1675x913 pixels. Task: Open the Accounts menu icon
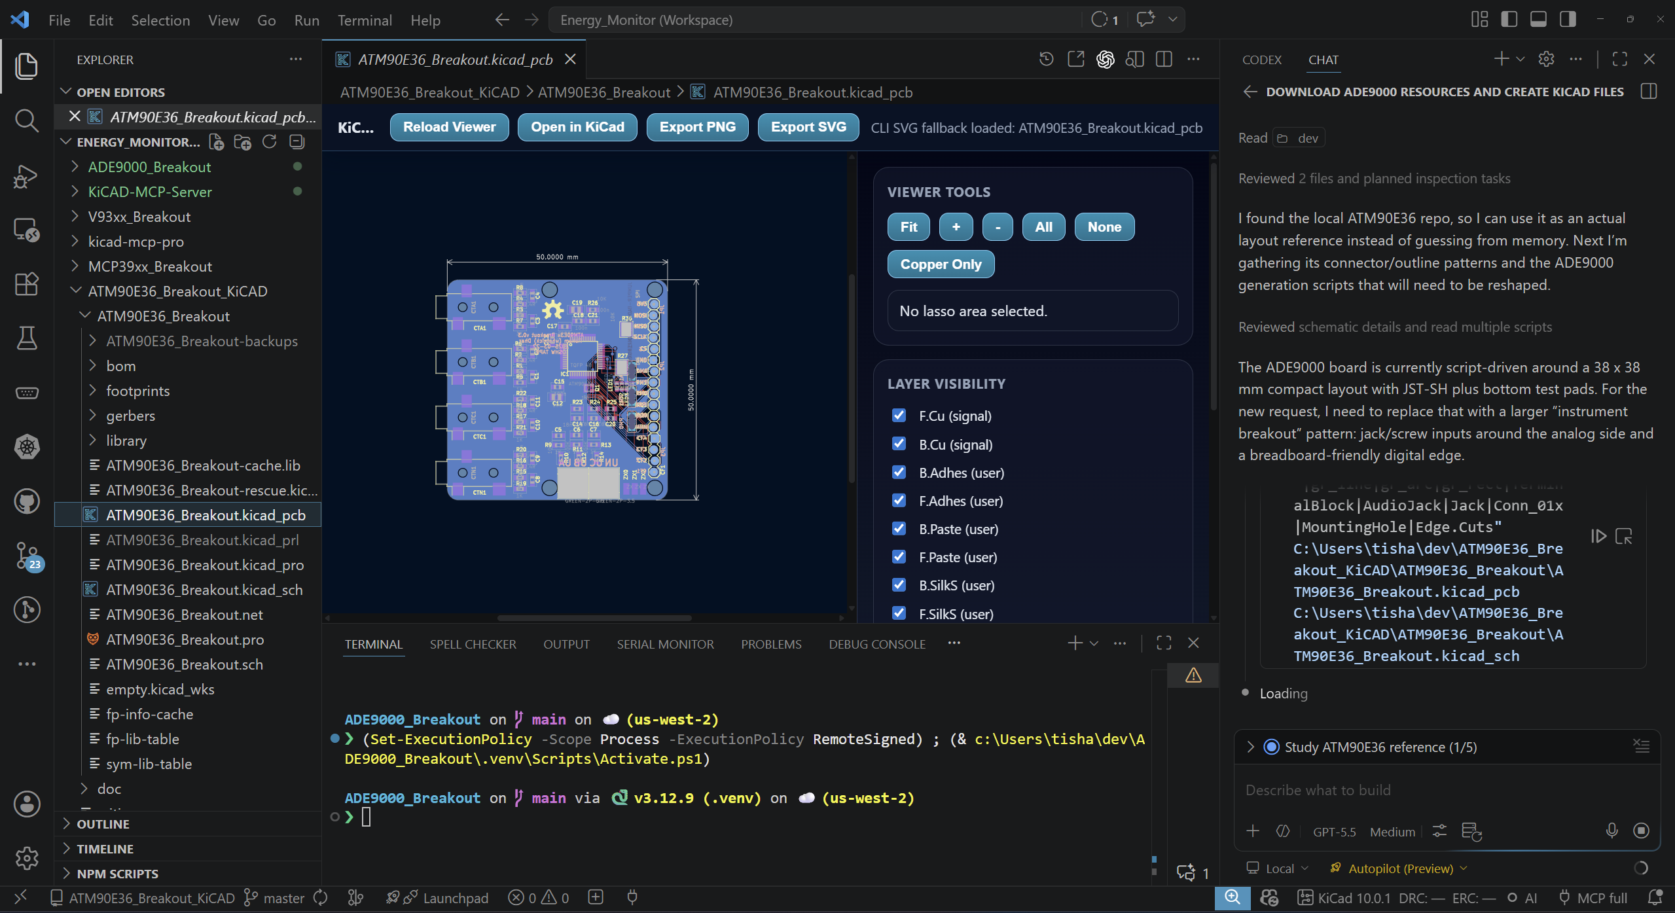26,804
